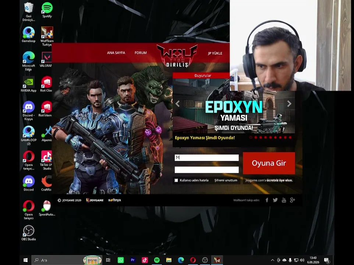The width and height of the screenshot is (354, 265).
Task: Click the microphone tray icon
Action: (x=290, y=260)
